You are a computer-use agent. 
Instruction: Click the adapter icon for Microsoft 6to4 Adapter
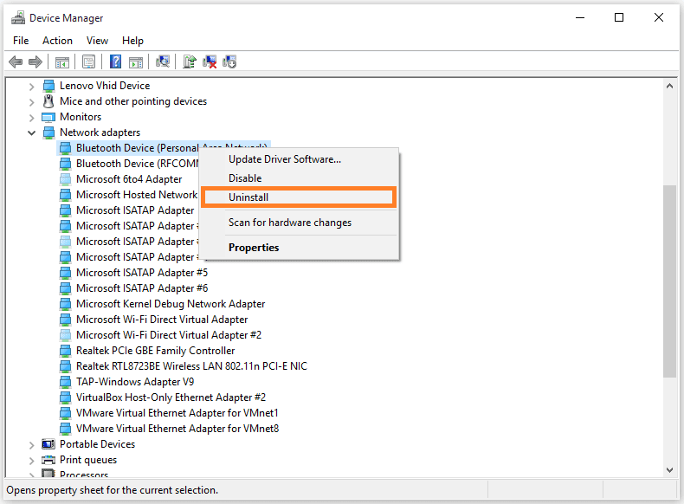click(x=66, y=179)
